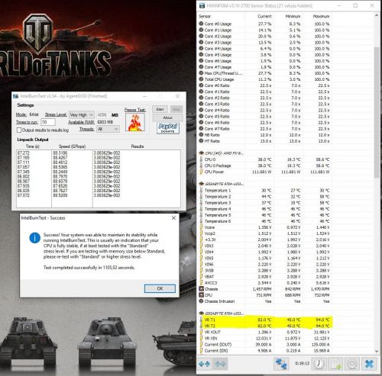Click the 'Current' column header
The height and width of the screenshot is (376, 382).
tap(264, 16)
